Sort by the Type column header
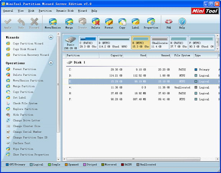The width and height of the screenshot is (221, 173). point(206,55)
